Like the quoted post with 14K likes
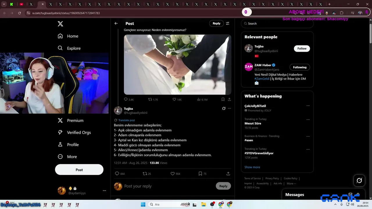372x209 pixels. coord(174,99)
